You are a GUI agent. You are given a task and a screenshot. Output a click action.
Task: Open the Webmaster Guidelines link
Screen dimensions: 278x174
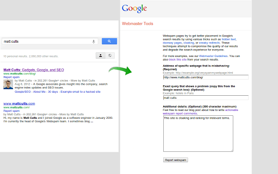213,56
